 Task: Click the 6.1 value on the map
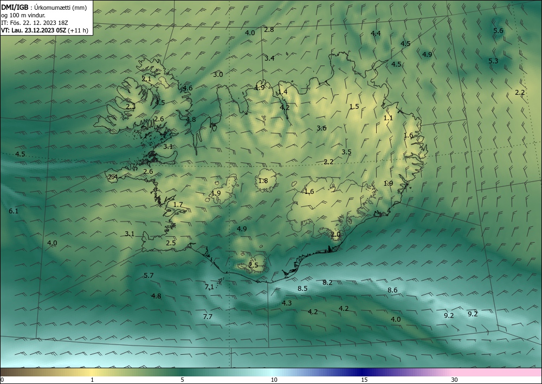tap(14, 211)
